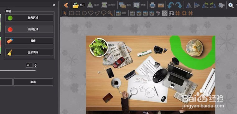Select the polygon selection tool
The height and width of the screenshot is (114, 237).
(x=97, y=13)
